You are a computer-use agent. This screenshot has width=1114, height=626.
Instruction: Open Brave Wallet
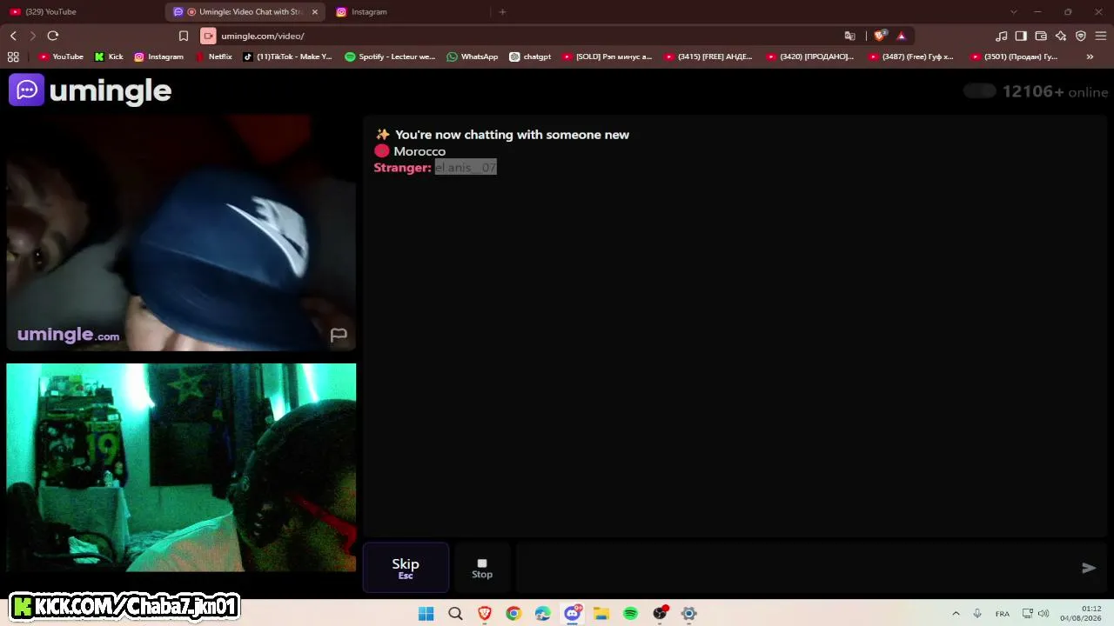[x=1041, y=36]
